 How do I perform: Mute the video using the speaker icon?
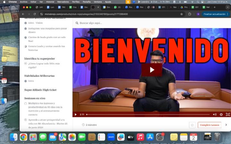(x=215, y=115)
